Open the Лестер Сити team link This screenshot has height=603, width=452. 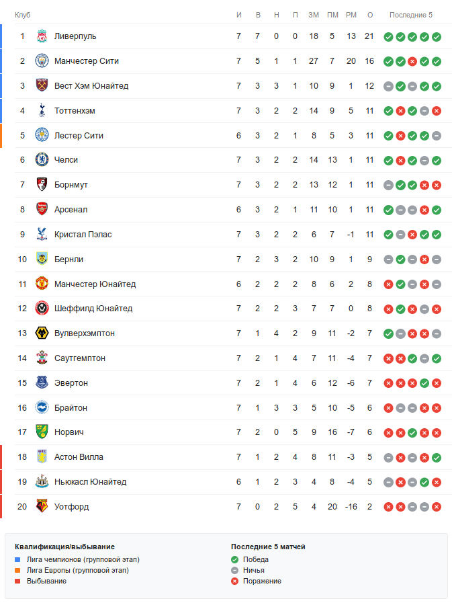[79, 135]
